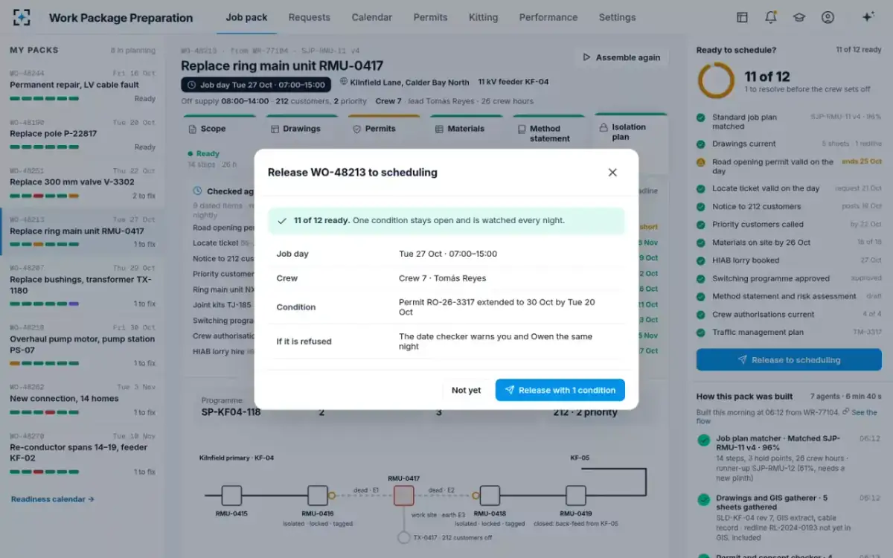Open the Performance tab

[x=548, y=17]
